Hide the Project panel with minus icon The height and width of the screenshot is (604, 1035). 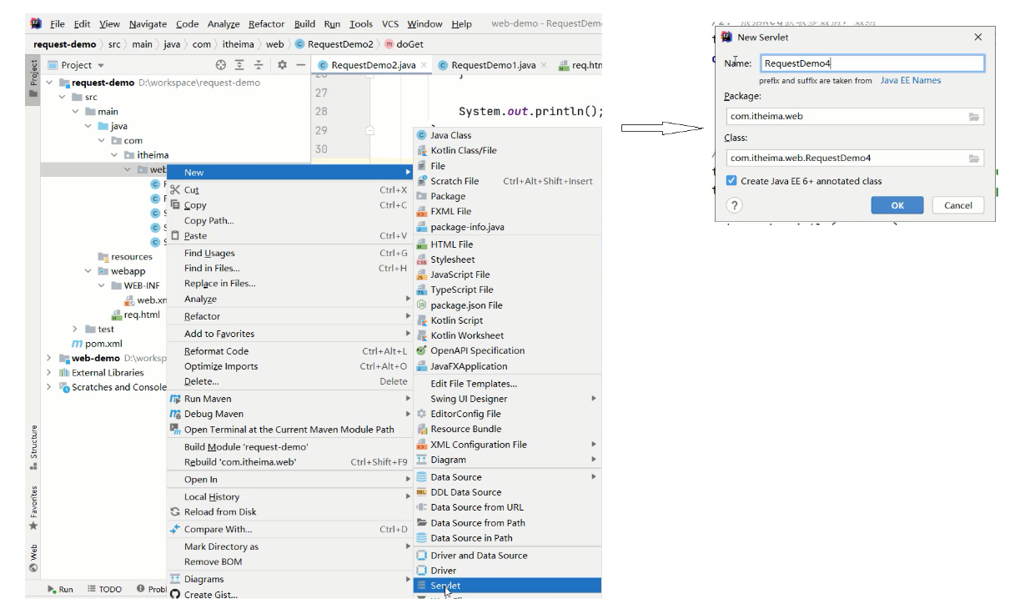(300, 65)
